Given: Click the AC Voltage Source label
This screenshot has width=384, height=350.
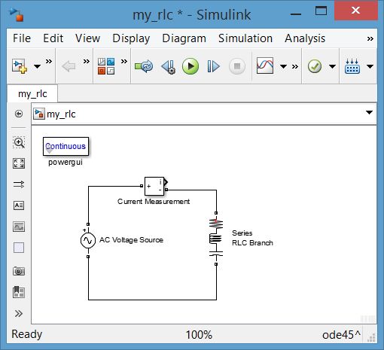Looking at the screenshot, I should tap(131, 240).
